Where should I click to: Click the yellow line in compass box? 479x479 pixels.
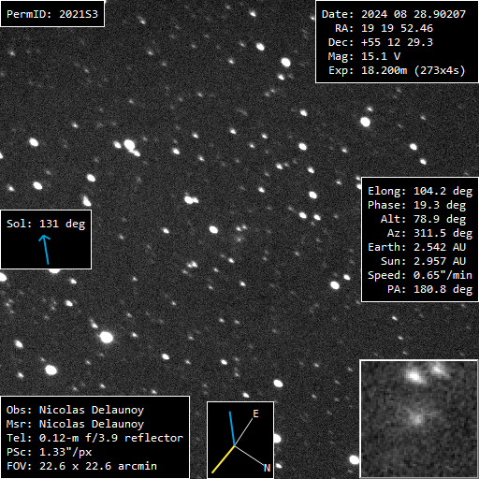(223, 459)
